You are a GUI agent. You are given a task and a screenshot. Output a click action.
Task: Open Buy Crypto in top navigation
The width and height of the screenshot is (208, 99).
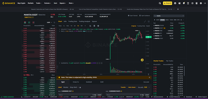pyautogui.click(x=21, y=3)
